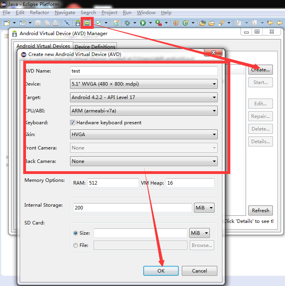Click the New Java Package icon
This screenshot has width=285, height=286.
tap(176, 23)
